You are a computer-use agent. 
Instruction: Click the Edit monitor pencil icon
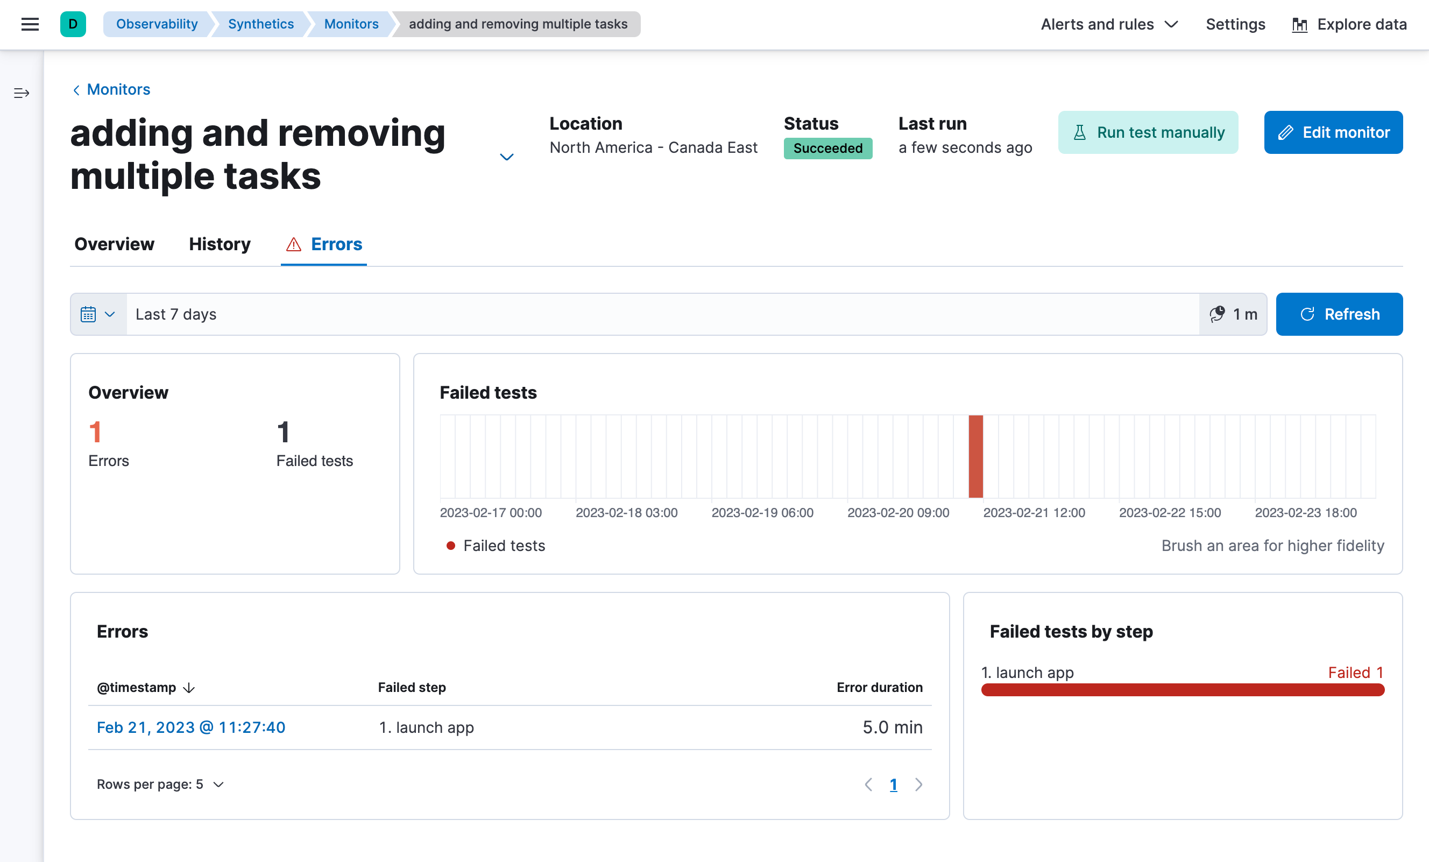pos(1288,133)
